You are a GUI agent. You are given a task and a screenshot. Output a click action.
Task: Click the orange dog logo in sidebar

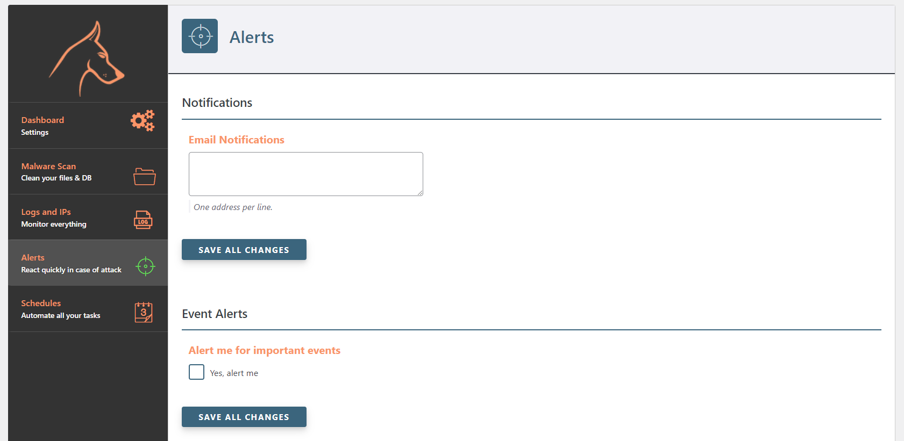click(87, 59)
